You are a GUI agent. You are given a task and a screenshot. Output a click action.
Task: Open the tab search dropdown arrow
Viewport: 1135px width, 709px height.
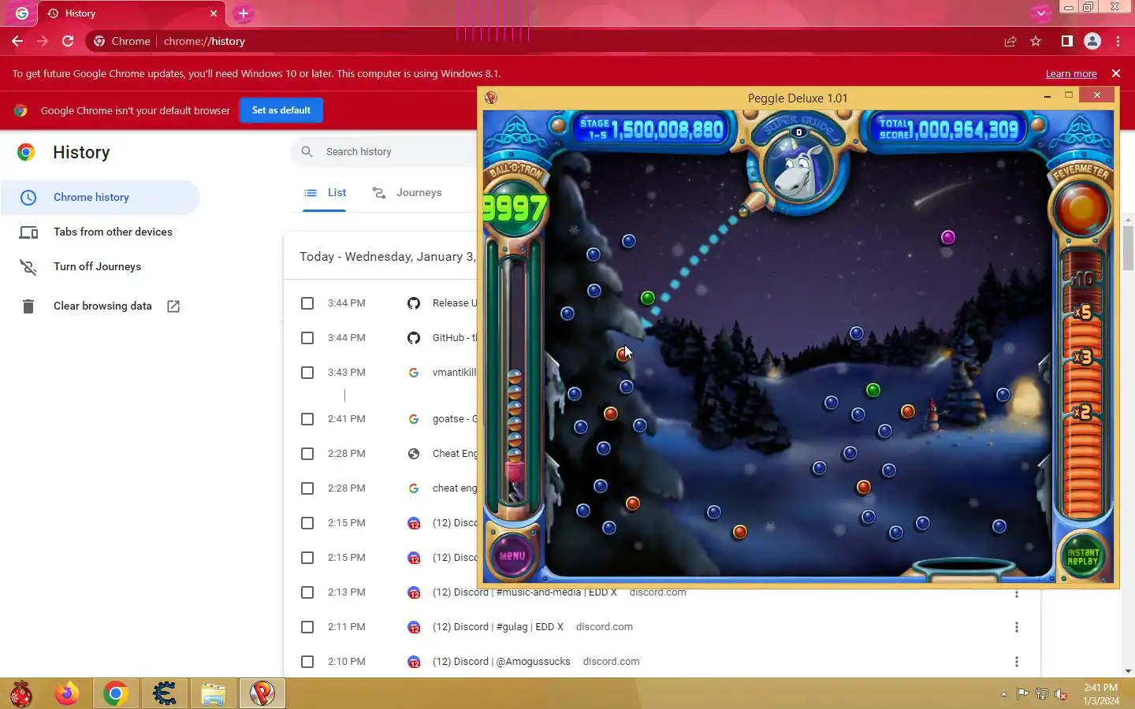(x=1040, y=13)
